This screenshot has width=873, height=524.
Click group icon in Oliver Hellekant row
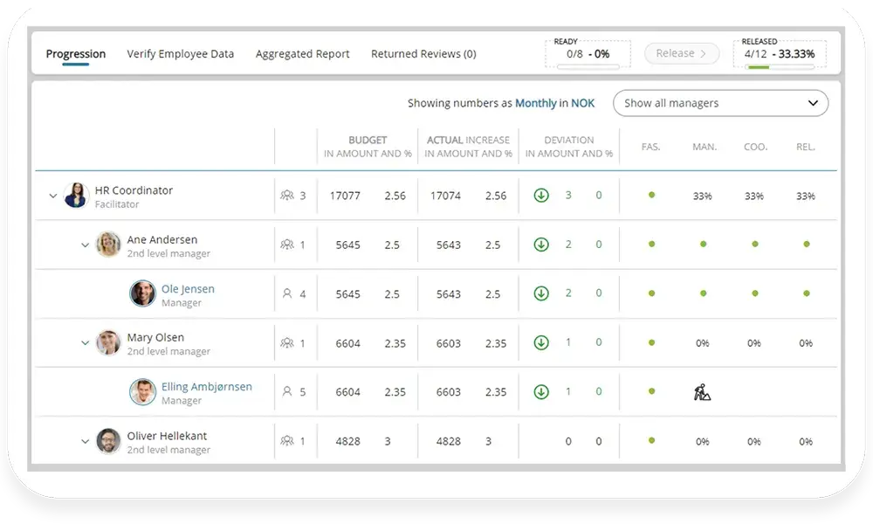coord(286,441)
